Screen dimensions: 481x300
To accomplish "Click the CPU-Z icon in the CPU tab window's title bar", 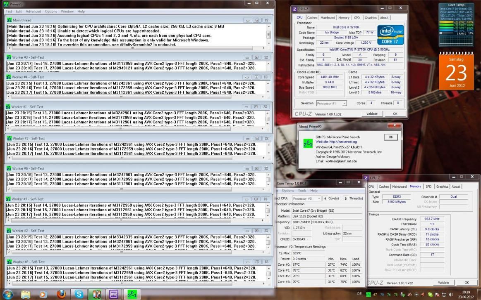I will (295, 9).
